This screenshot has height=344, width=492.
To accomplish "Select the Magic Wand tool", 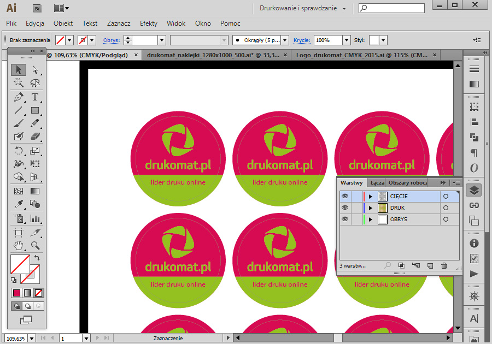I will [19, 82].
